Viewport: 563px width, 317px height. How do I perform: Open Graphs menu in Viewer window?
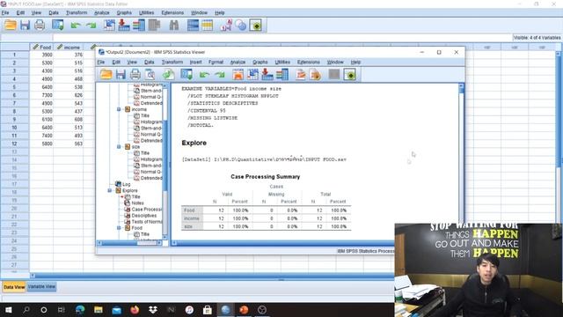(x=260, y=63)
